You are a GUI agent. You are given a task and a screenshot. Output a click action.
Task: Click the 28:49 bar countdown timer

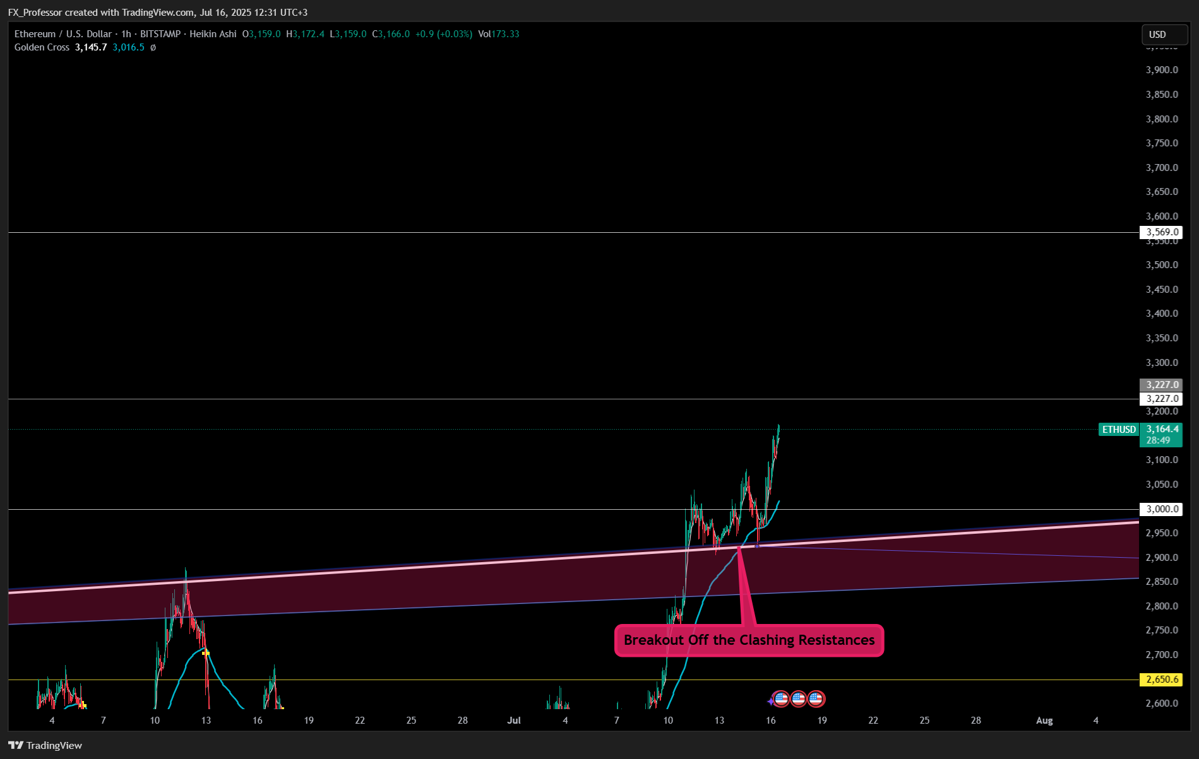[1159, 440]
